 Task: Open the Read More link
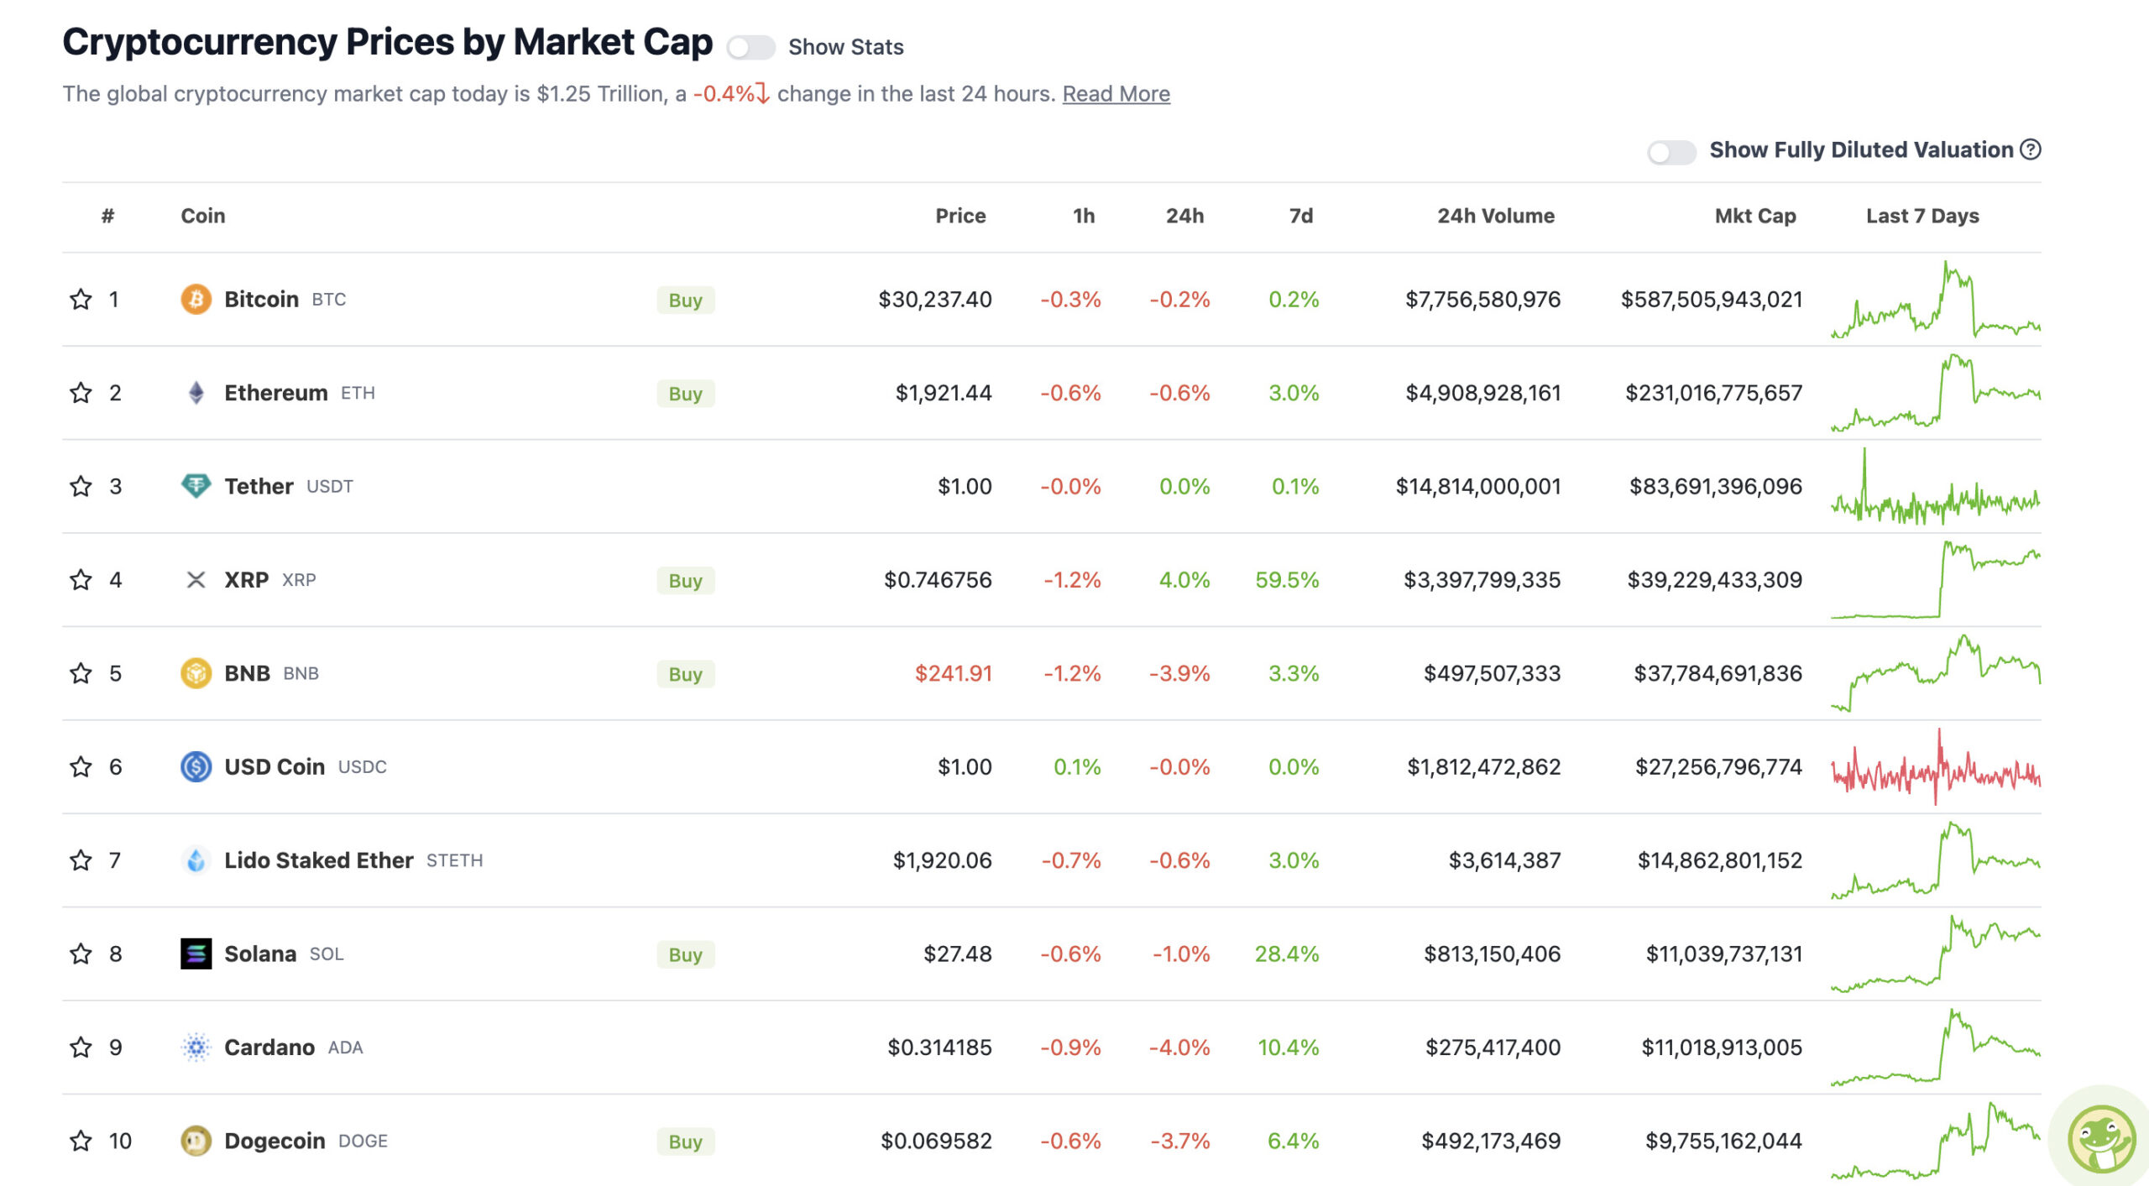1116,94
